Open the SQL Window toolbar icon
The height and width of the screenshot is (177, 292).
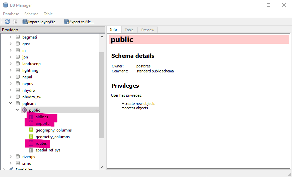tap(15, 22)
